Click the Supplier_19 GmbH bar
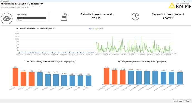192x103 pixels. coord(180,79)
